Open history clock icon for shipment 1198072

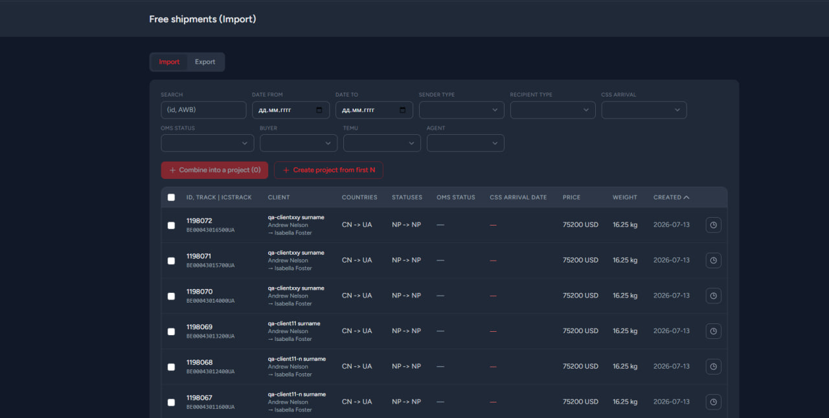point(713,225)
